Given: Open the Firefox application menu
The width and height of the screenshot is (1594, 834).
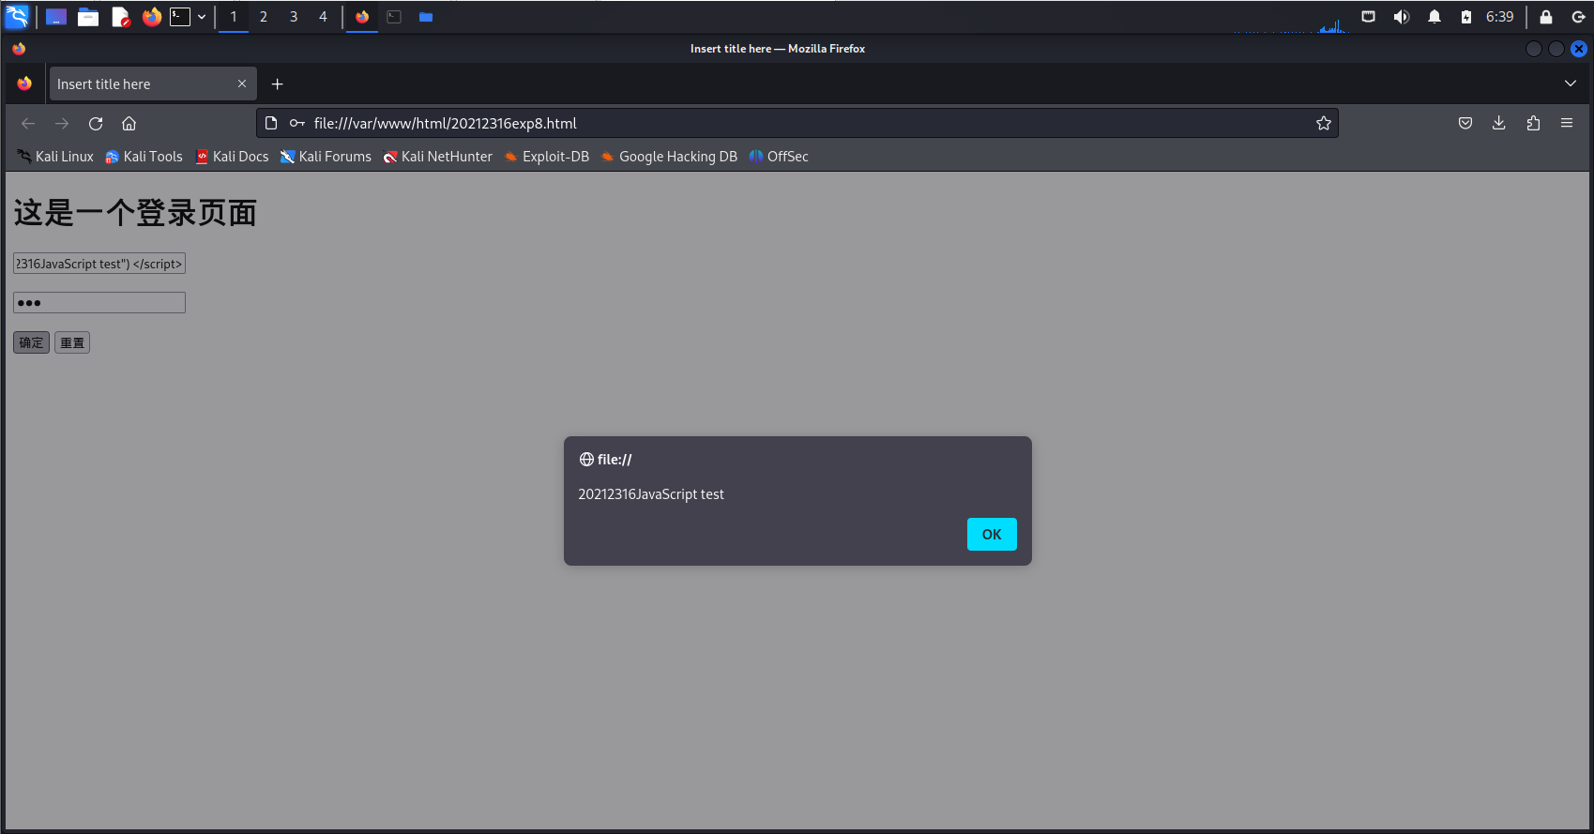Looking at the screenshot, I should (x=1567, y=124).
